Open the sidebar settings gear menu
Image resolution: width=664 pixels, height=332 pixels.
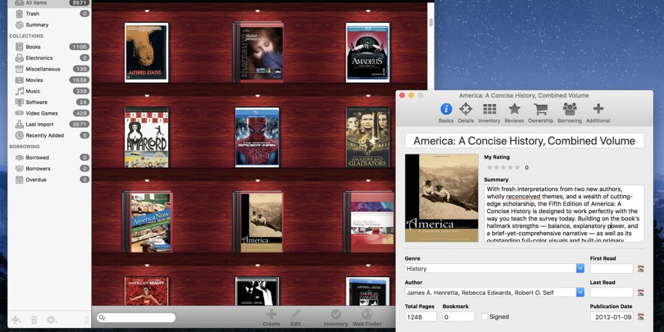51,320
